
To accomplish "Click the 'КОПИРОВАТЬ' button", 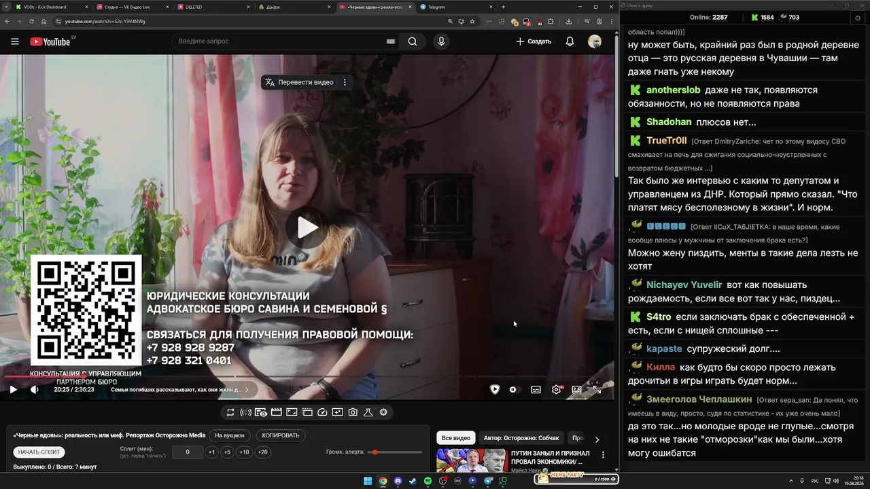I will click(x=281, y=435).
